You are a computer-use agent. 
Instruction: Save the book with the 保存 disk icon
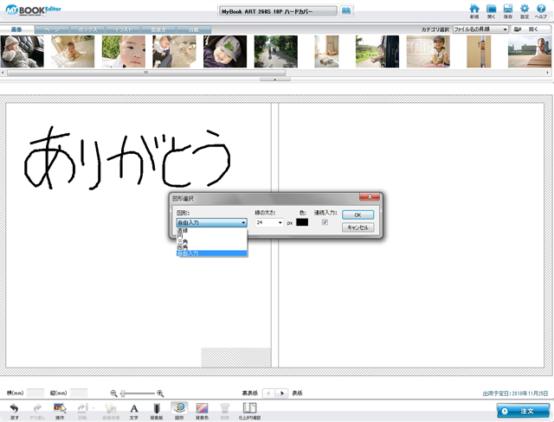tap(508, 11)
